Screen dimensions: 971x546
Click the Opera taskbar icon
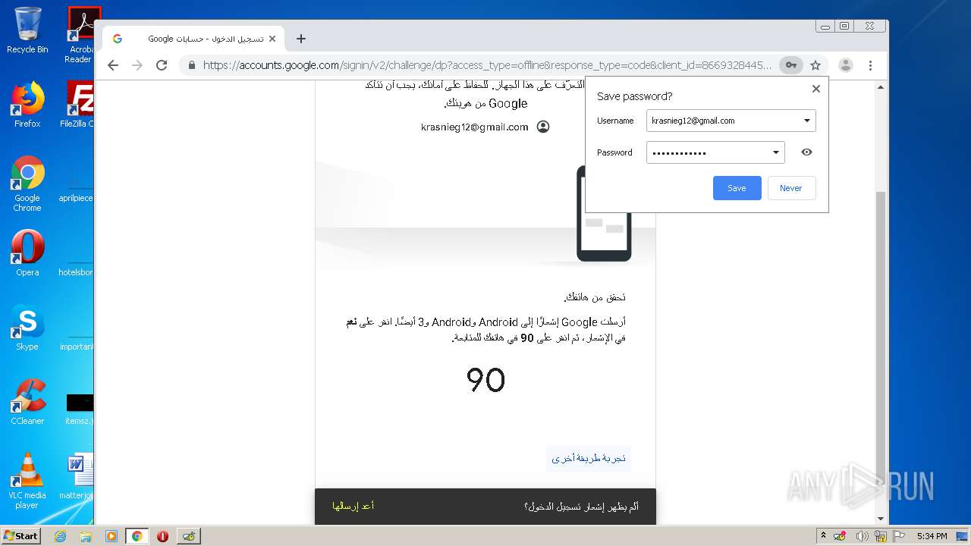point(162,536)
